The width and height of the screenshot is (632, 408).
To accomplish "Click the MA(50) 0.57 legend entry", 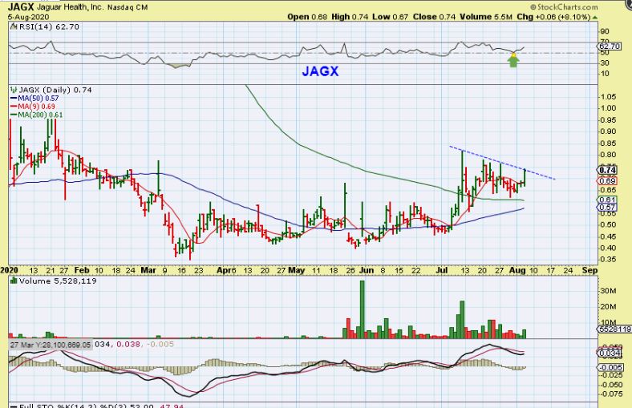I will point(34,99).
